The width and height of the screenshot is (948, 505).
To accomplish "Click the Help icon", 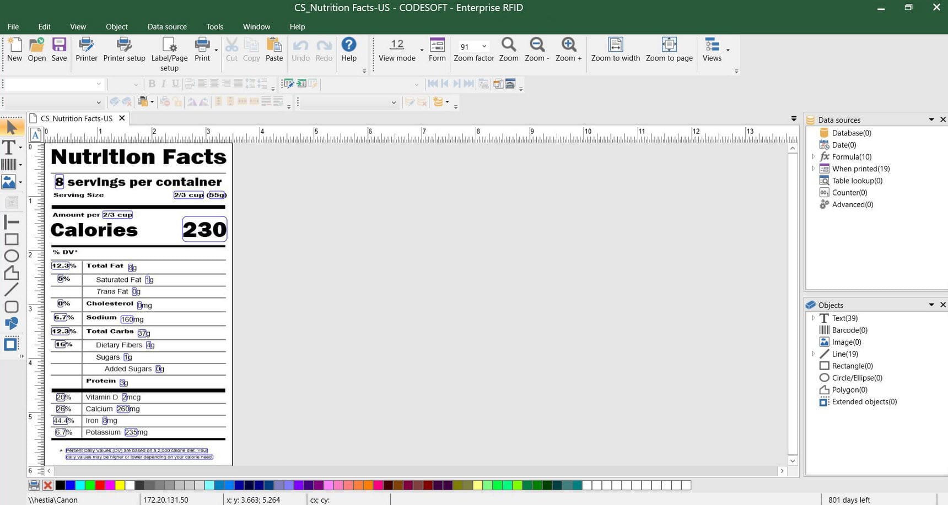I will click(x=349, y=45).
